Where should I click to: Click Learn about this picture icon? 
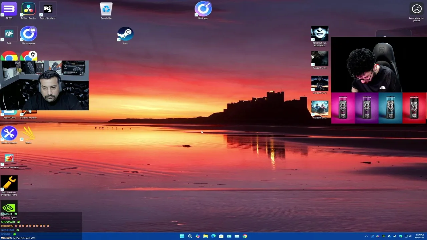417,13
